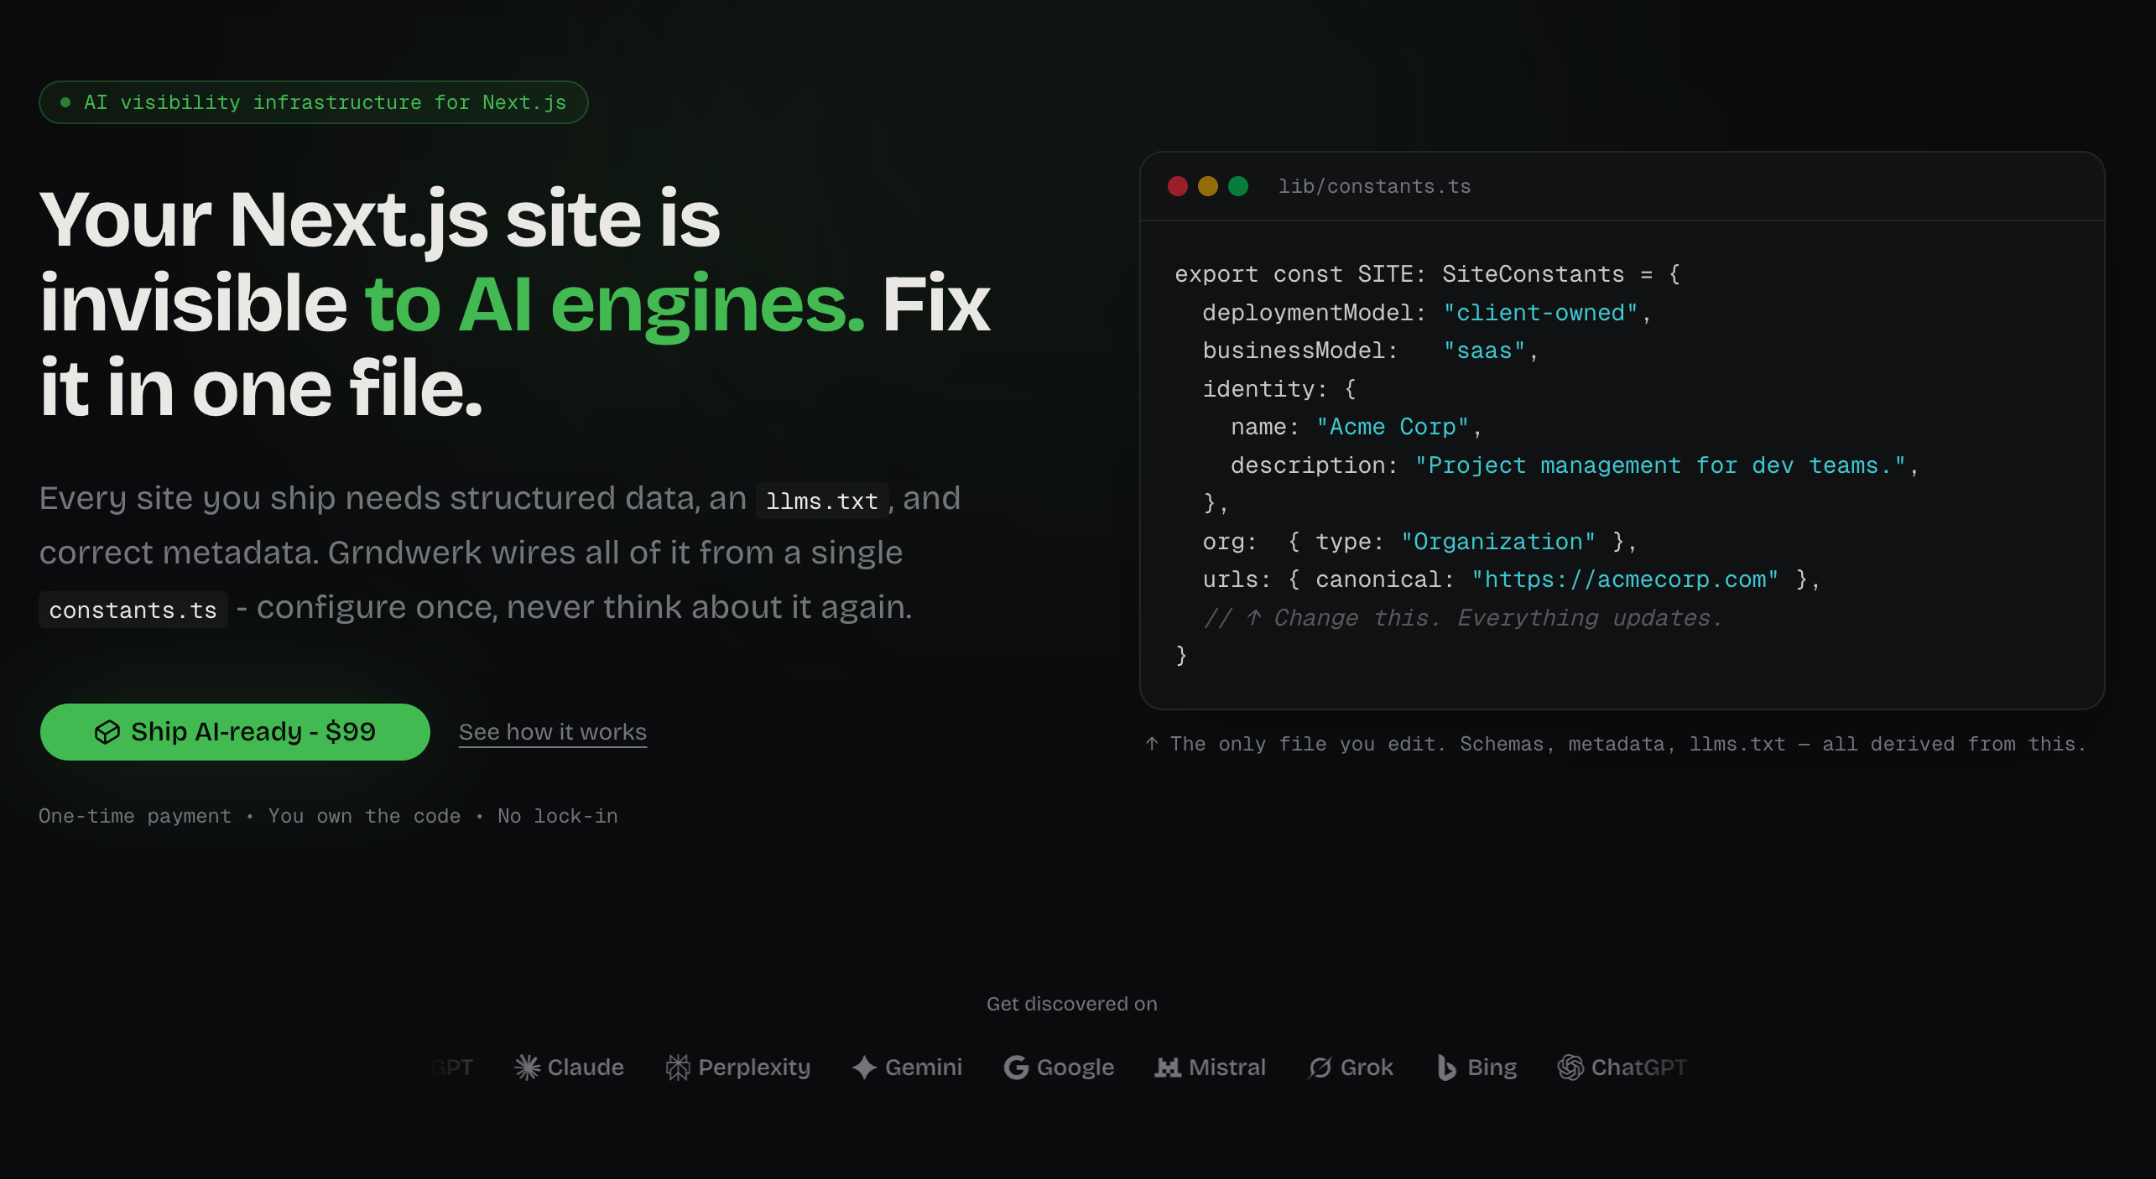This screenshot has width=2156, height=1179.
Task: Click the You own the code text
Action: [364, 816]
